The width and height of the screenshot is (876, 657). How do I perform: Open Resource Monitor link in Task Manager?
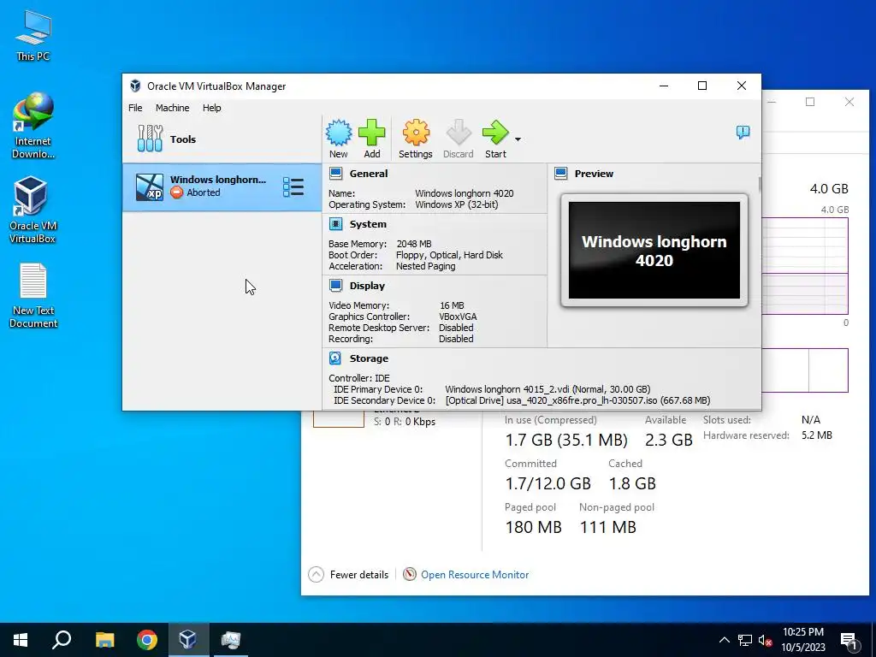[474, 574]
